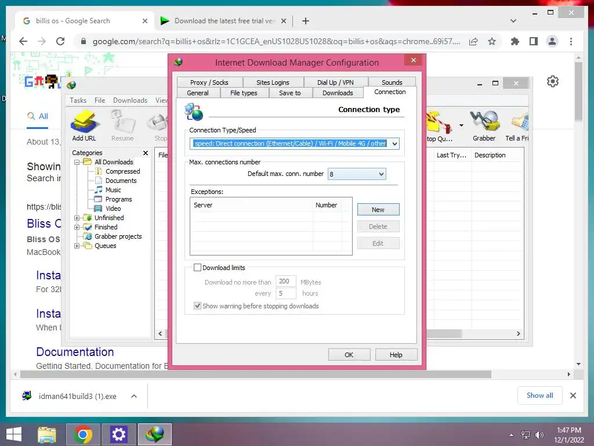This screenshot has width=594, height=446.
Task: Click the Number column header
Action: pyautogui.click(x=327, y=205)
